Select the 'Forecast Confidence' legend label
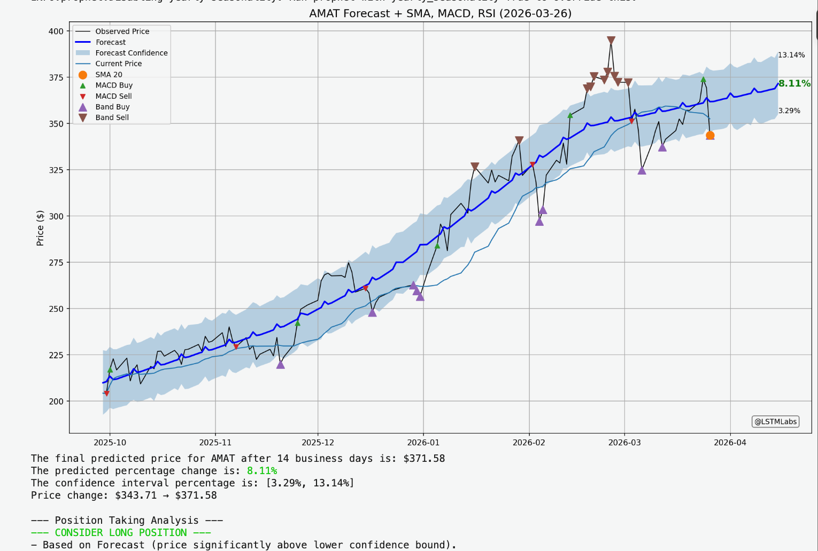Image resolution: width=818 pixels, height=551 pixels. (132, 53)
